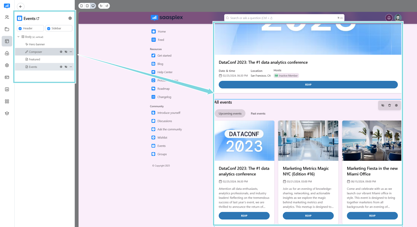Switch preview to desktop view

93,6
